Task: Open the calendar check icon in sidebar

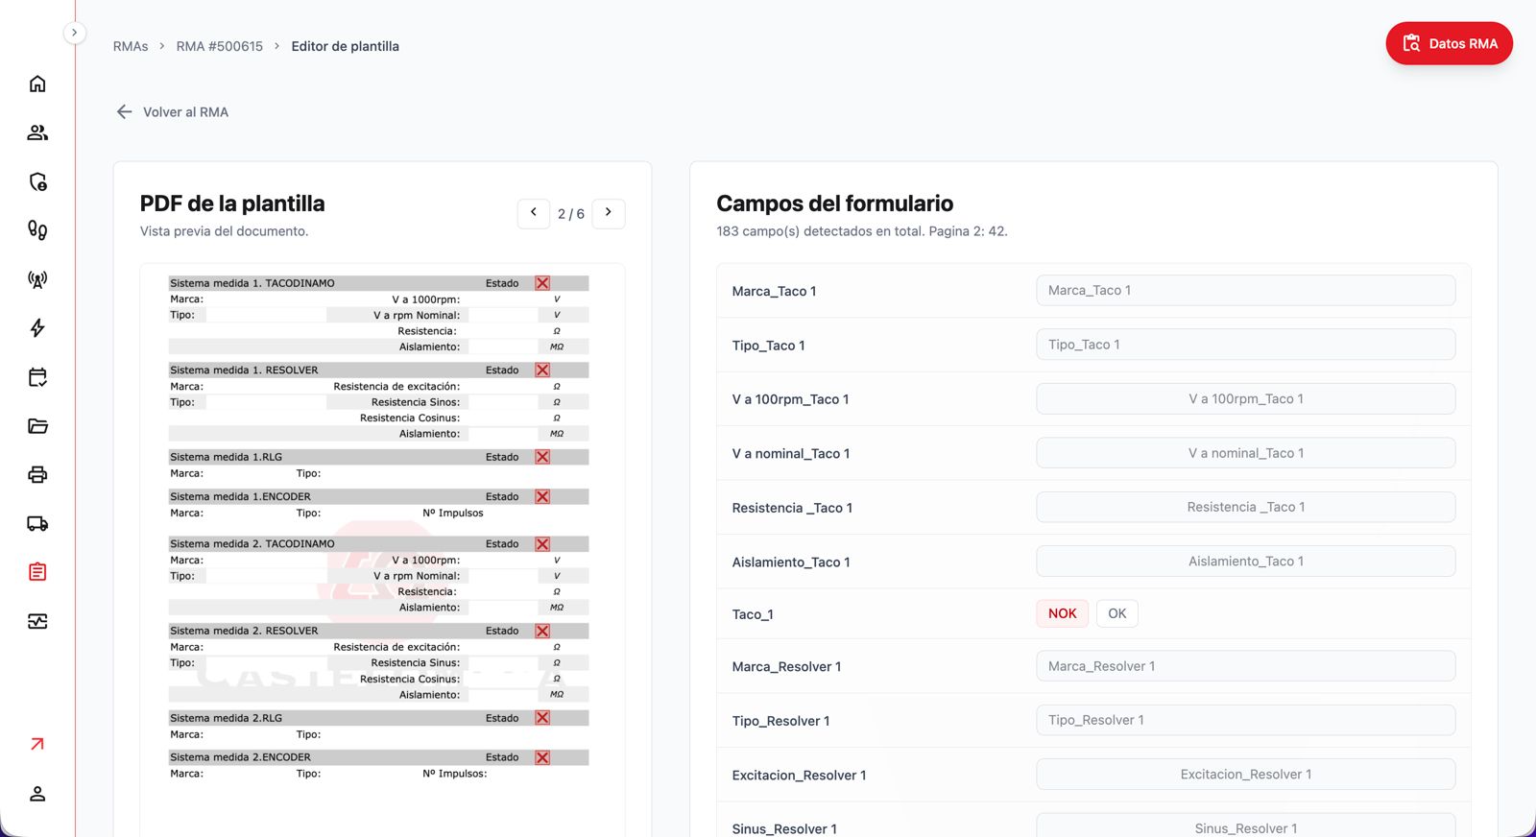Action: coord(37,377)
